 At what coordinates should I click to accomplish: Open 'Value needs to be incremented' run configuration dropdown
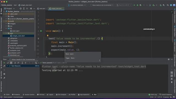102,5
